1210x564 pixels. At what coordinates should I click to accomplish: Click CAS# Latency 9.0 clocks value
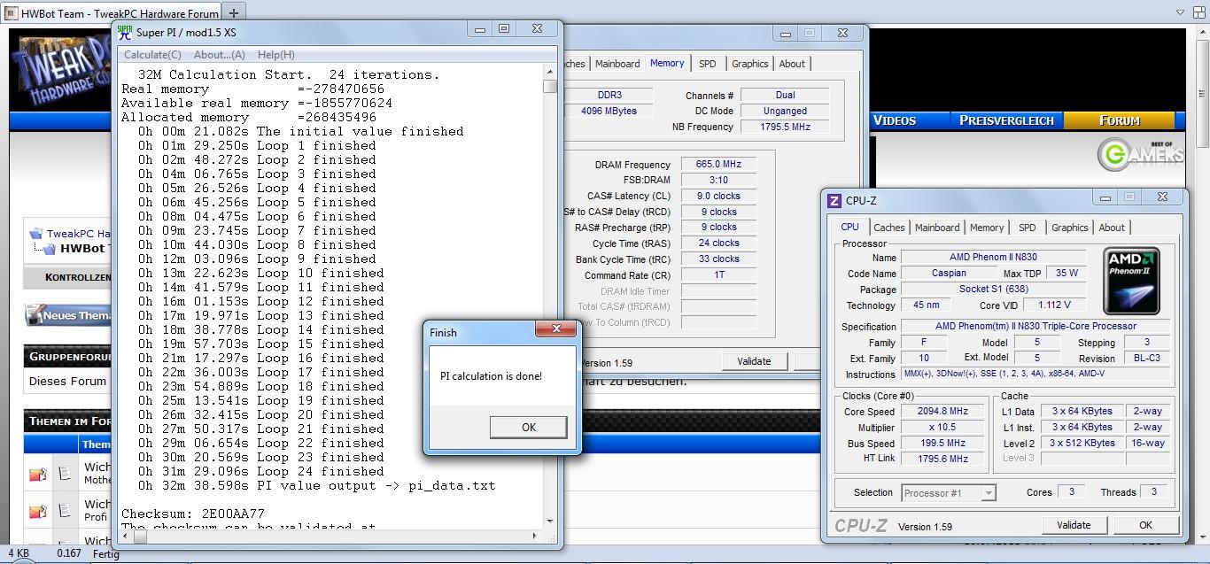coord(718,197)
